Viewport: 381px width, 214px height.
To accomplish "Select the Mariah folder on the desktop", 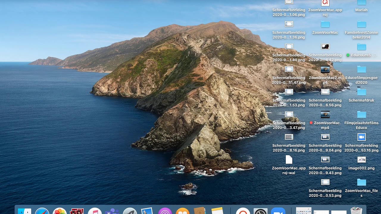I will (361, 6).
